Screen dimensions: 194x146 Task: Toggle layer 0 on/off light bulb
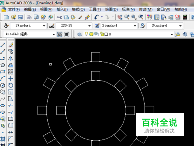point(86,34)
